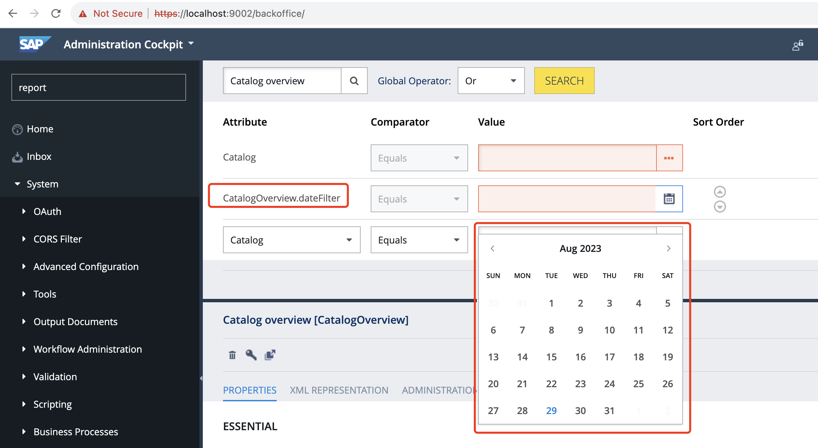Expand the CORS Filter node
Image resolution: width=818 pixels, height=448 pixels.
24,239
